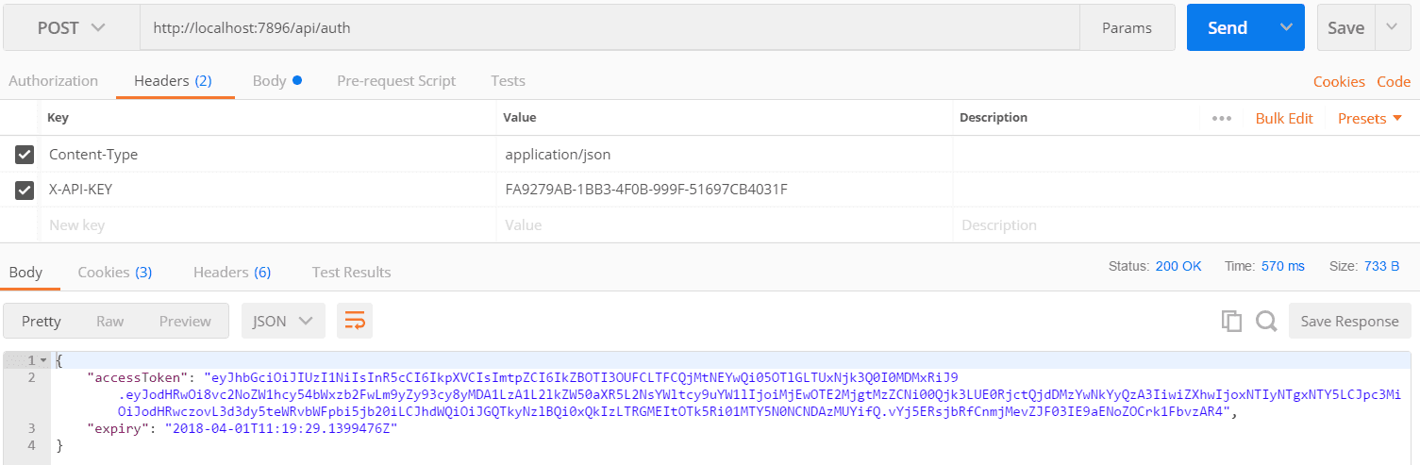
Task: Open the Save options dropdown arrow
Action: point(1393,28)
